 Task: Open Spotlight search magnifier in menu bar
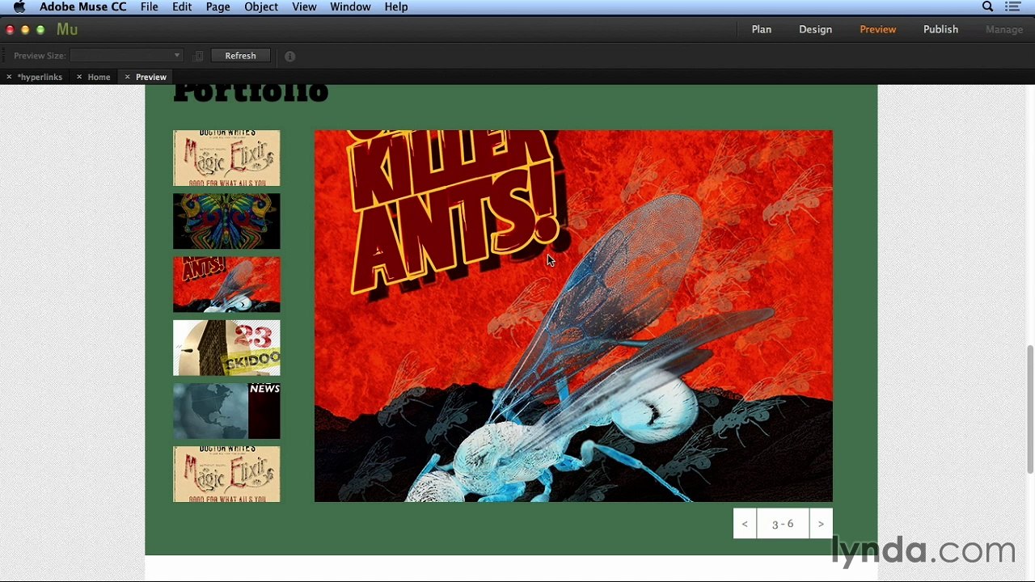[x=987, y=7]
